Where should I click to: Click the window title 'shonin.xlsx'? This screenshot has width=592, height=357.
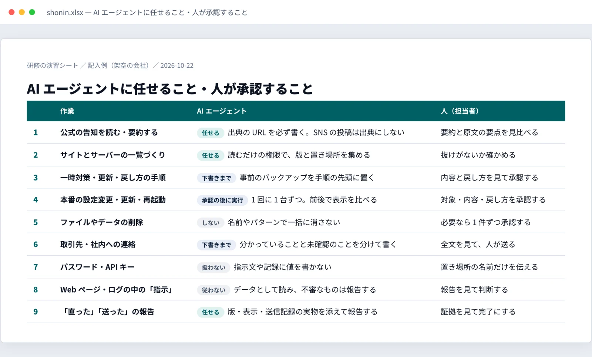65,13
